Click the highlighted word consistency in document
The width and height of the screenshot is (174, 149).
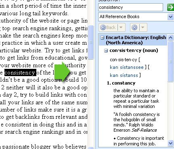[x=20, y=72]
